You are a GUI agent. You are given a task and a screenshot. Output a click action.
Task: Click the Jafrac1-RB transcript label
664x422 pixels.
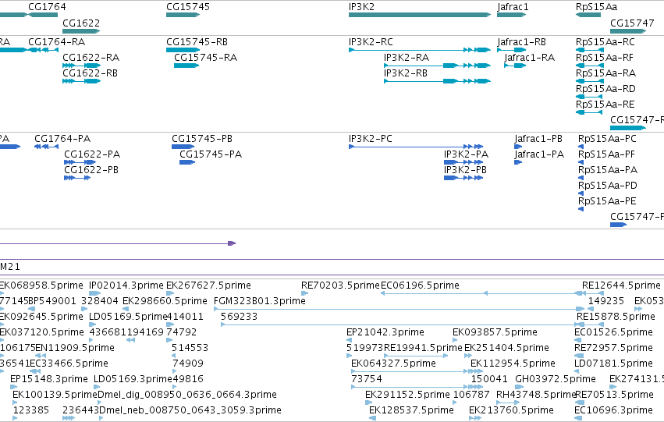522,42
